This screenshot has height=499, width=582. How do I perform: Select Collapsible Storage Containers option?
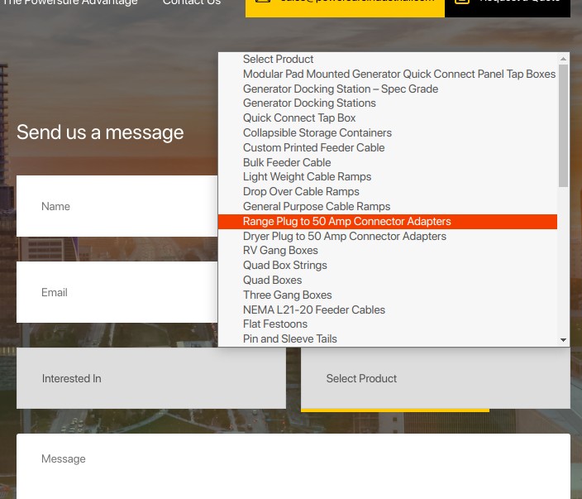tap(317, 132)
